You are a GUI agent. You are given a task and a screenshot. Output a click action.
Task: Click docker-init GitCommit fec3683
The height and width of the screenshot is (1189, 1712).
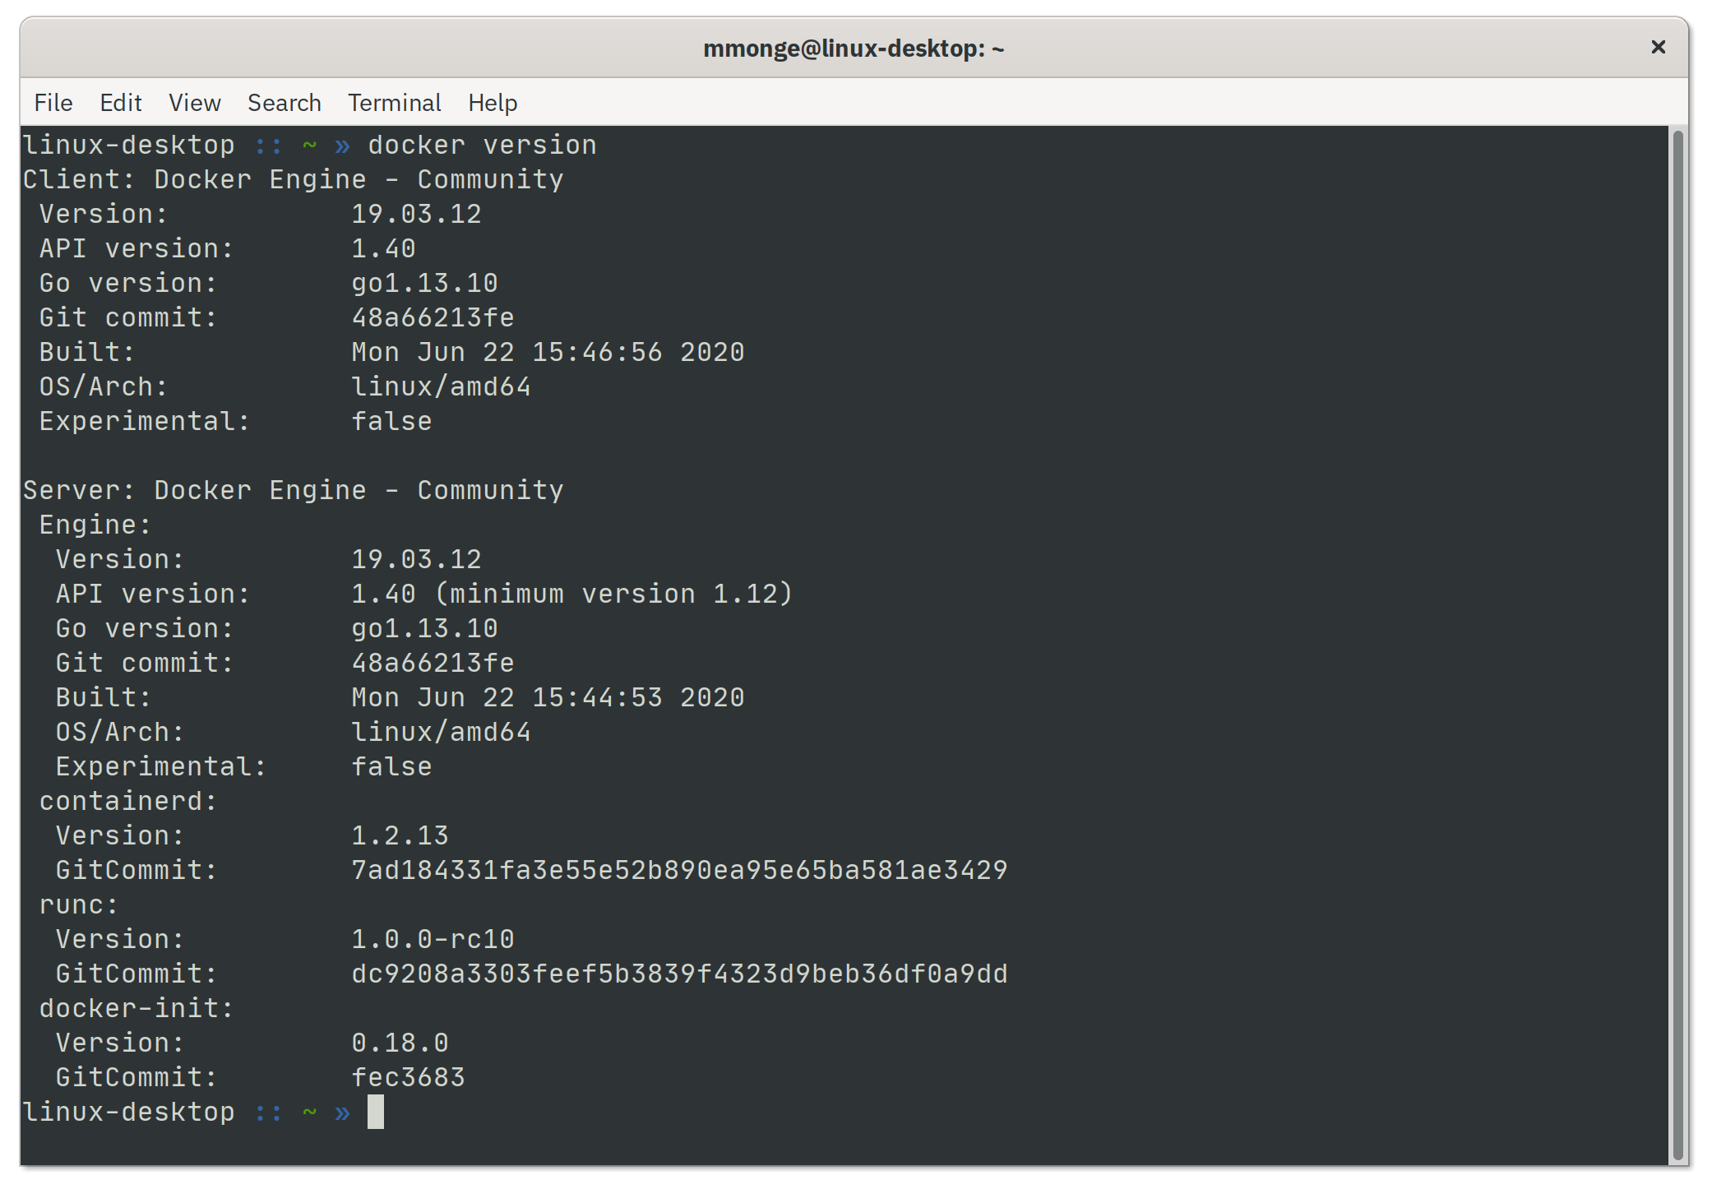coord(408,1078)
